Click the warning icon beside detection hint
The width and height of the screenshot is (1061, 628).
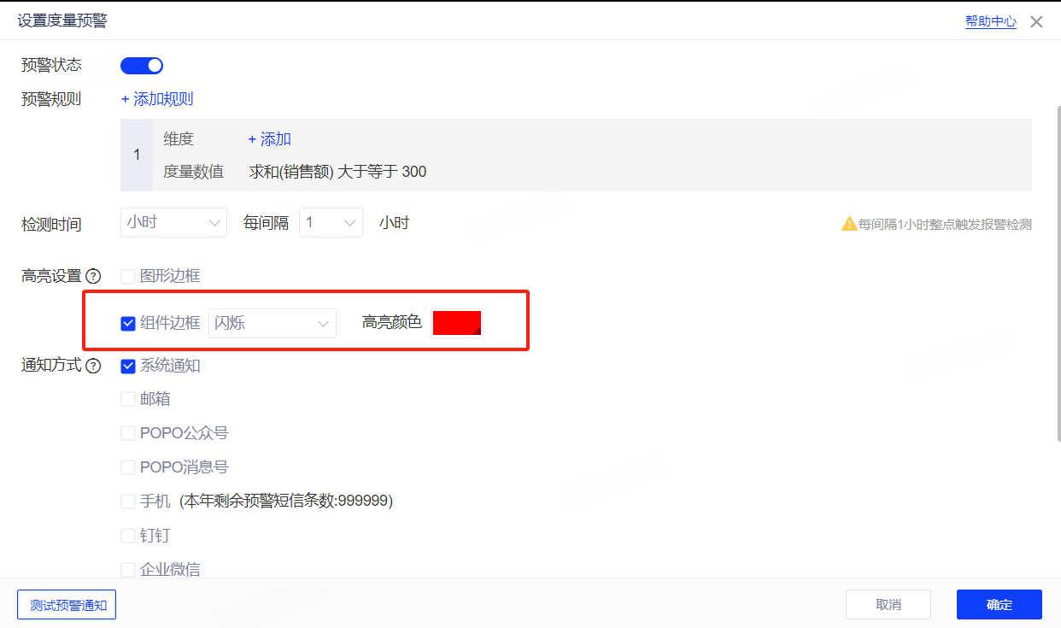(848, 224)
